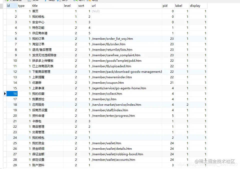This screenshot has width=240, height=169.
Task: Select title cell 供应商申请
Action: click(x=48, y=33)
